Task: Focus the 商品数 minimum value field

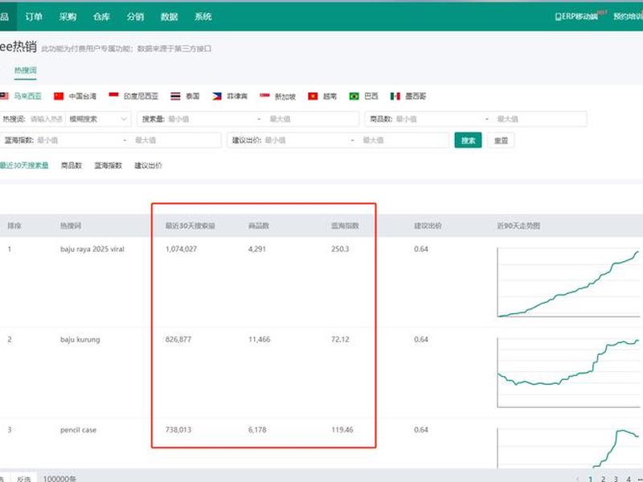Action: (x=438, y=119)
